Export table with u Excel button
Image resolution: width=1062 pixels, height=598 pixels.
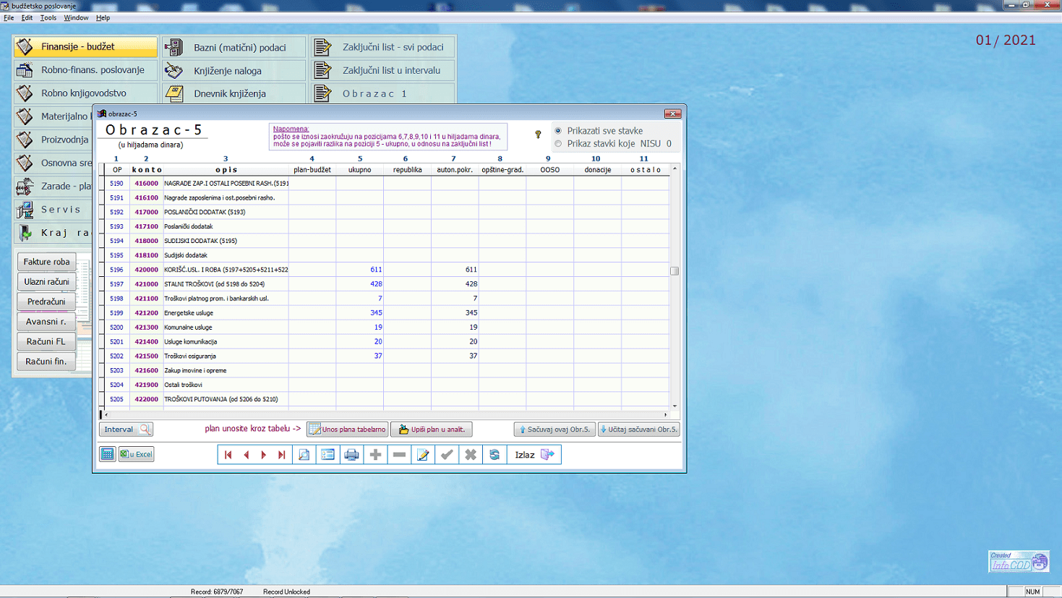click(136, 454)
